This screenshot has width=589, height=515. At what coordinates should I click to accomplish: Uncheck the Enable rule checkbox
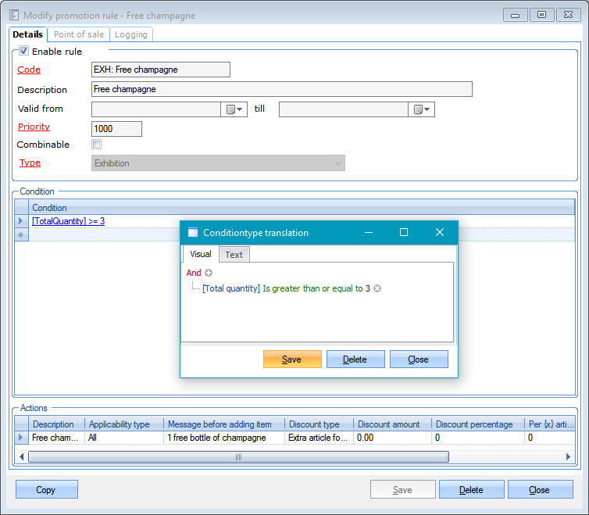tap(23, 52)
